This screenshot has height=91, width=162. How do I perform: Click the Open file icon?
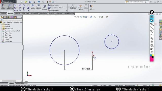(x=26, y=2)
